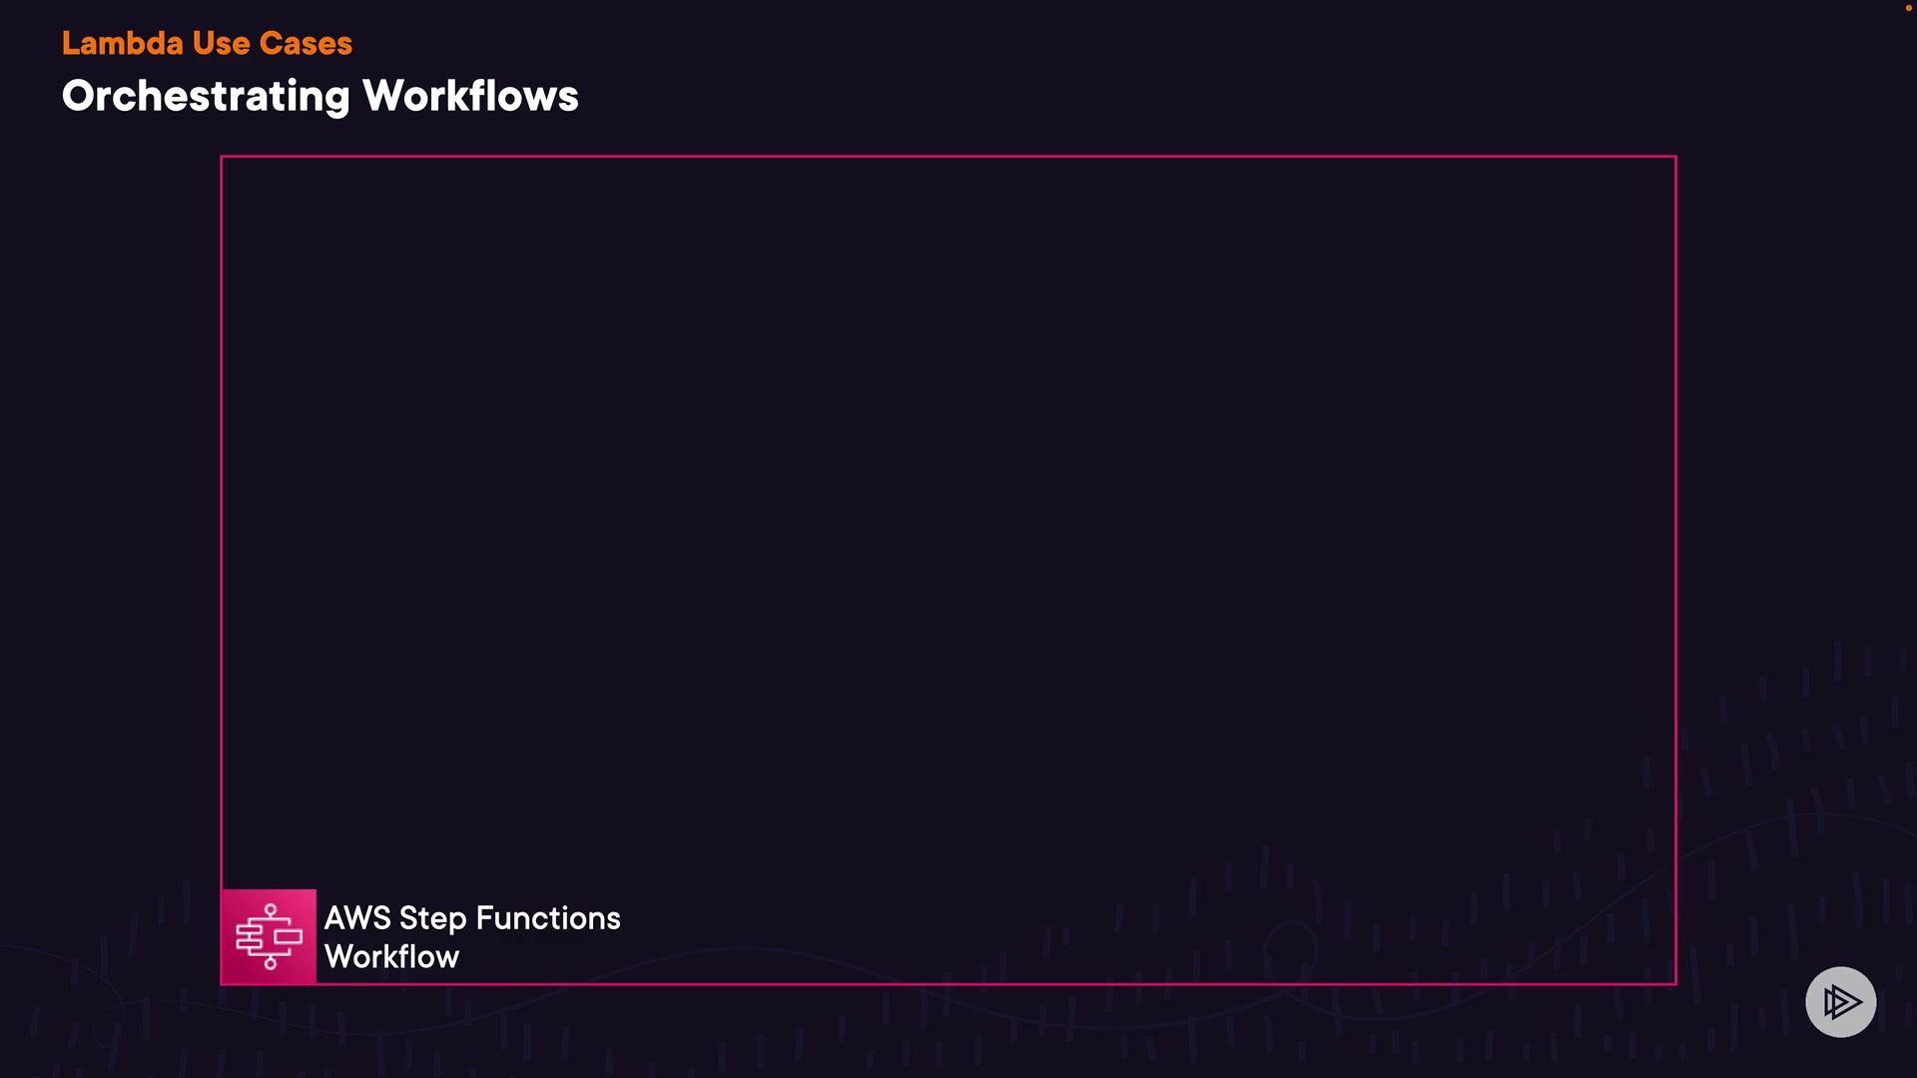
Task: Click the word "Workflows" in the white title
Action: click(x=470, y=96)
